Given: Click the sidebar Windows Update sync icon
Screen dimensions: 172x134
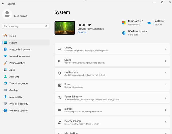Looking at the screenshot, I should 5,110.
